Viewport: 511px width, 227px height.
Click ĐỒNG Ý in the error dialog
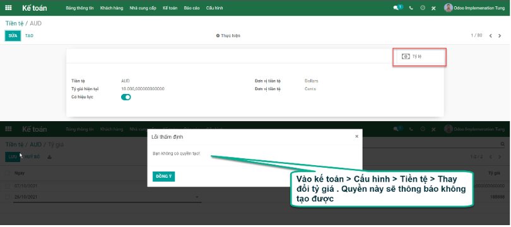(163, 177)
